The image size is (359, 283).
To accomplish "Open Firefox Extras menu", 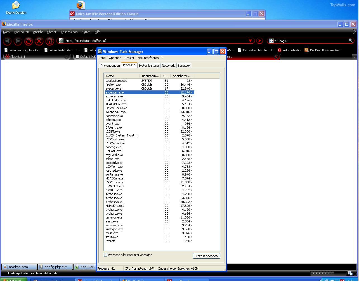I will click(x=86, y=32).
